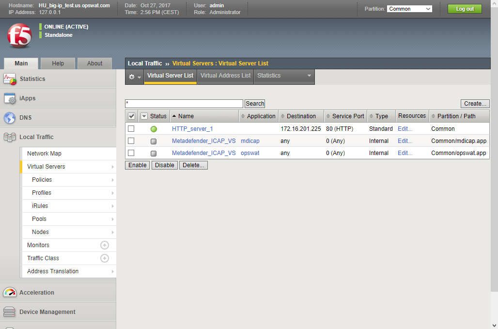
Task: Open Virtual Address List tab
Action: click(225, 77)
